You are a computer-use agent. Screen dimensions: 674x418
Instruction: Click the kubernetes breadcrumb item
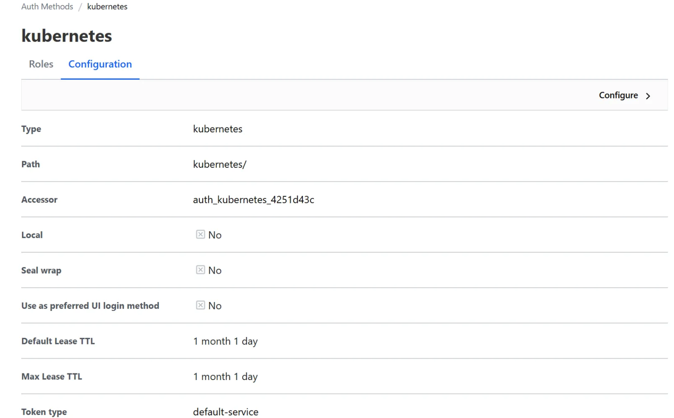point(107,7)
